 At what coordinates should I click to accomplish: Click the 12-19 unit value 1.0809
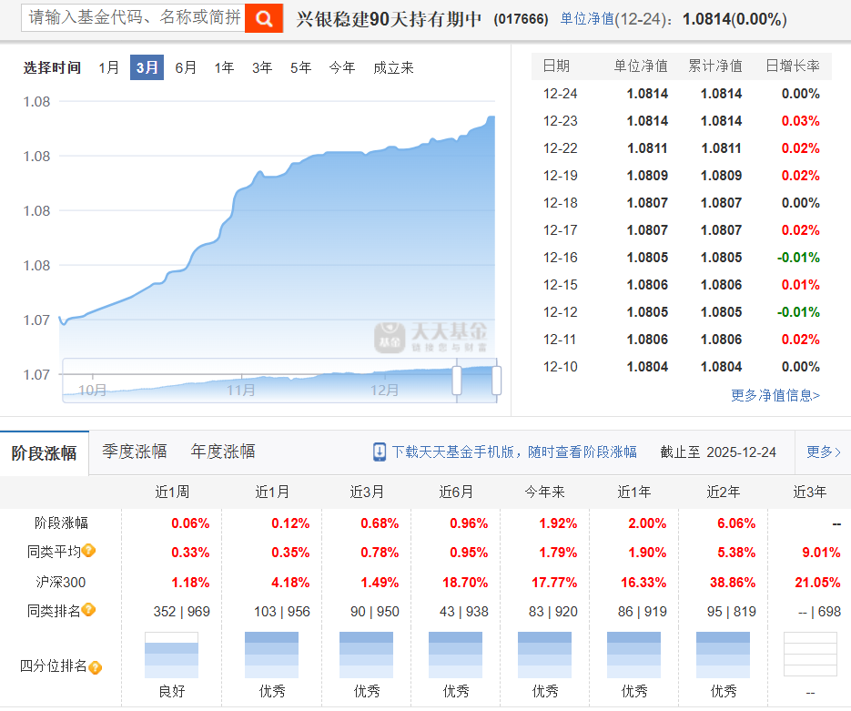[647, 176]
